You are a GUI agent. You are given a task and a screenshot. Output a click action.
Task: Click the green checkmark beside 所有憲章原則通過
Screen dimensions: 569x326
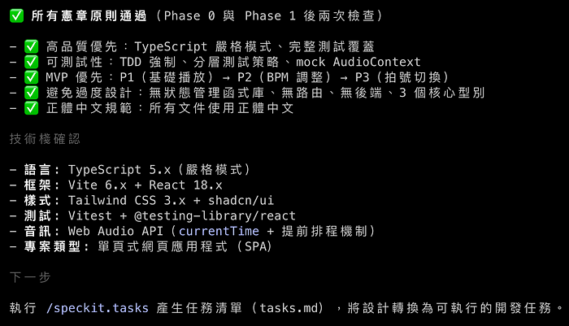18,15
